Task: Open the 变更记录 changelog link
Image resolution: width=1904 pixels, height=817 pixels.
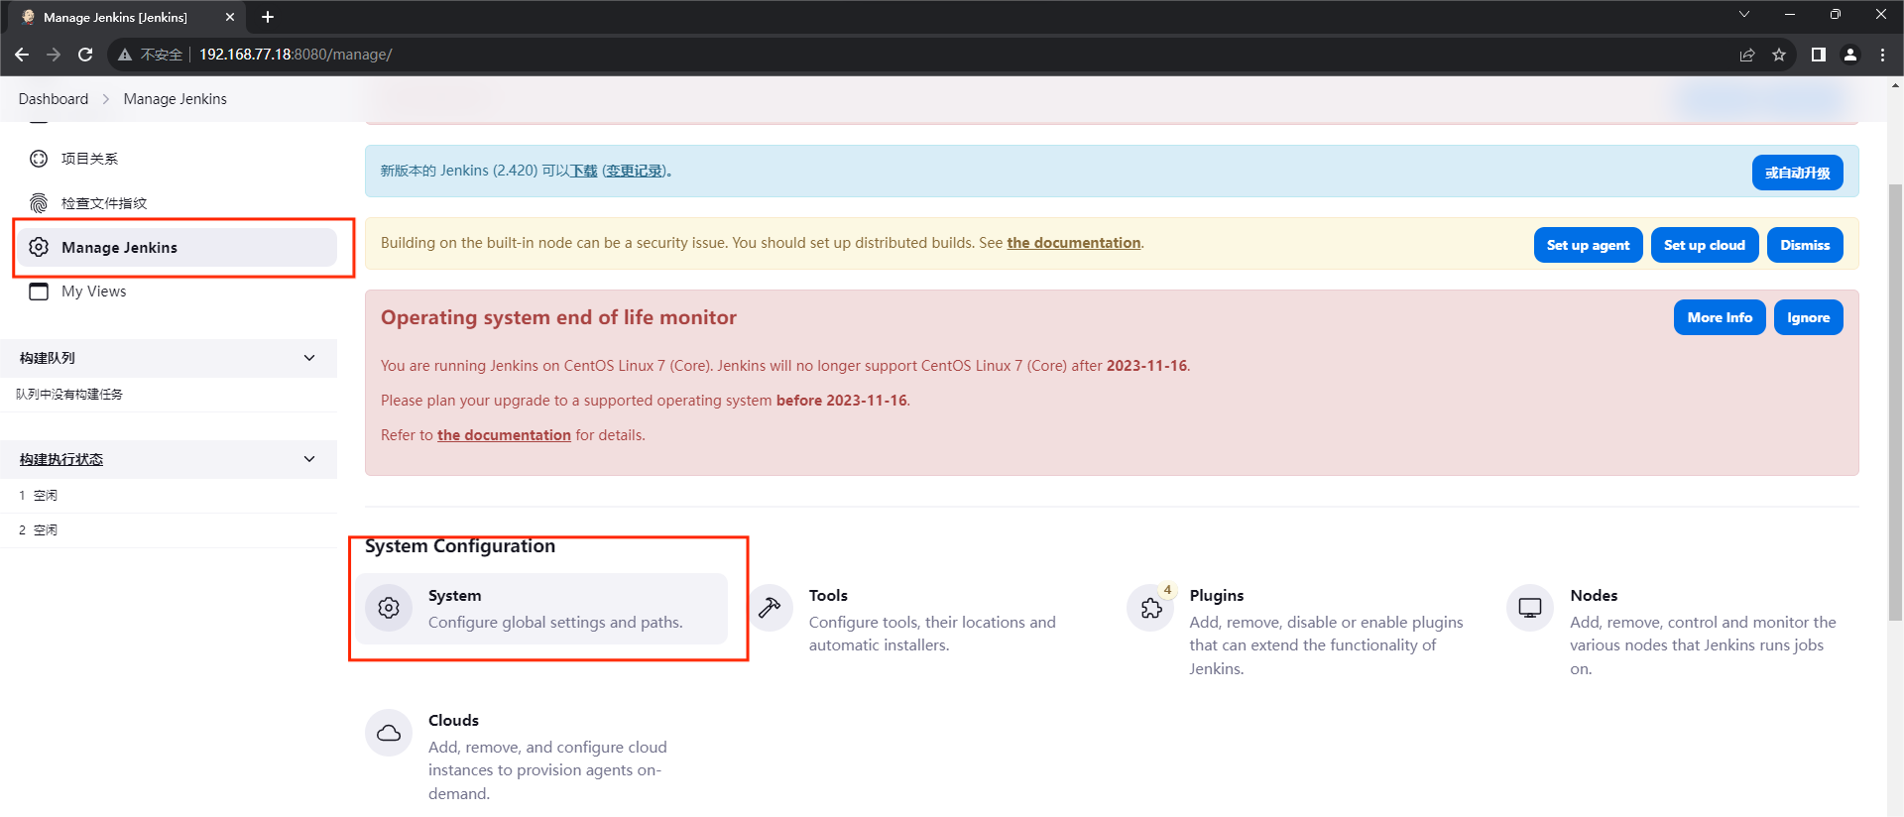Action: click(x=635, y=171)
